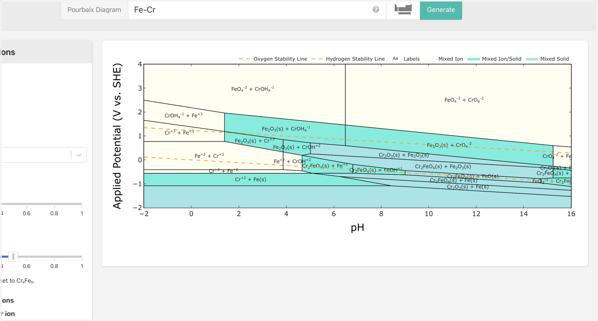
Task: Click the FeO4-2 + CrOH4-1 region label
Action: coord(253,89)
